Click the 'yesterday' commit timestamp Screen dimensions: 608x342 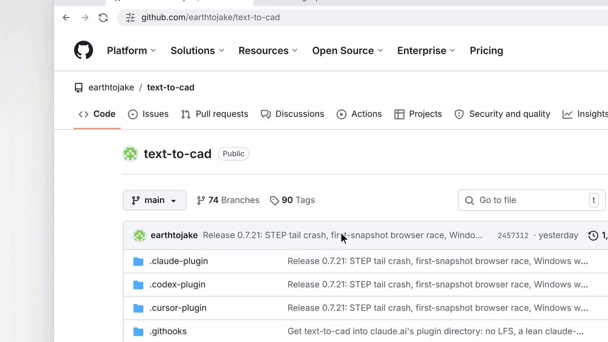(x=558, y=236)
